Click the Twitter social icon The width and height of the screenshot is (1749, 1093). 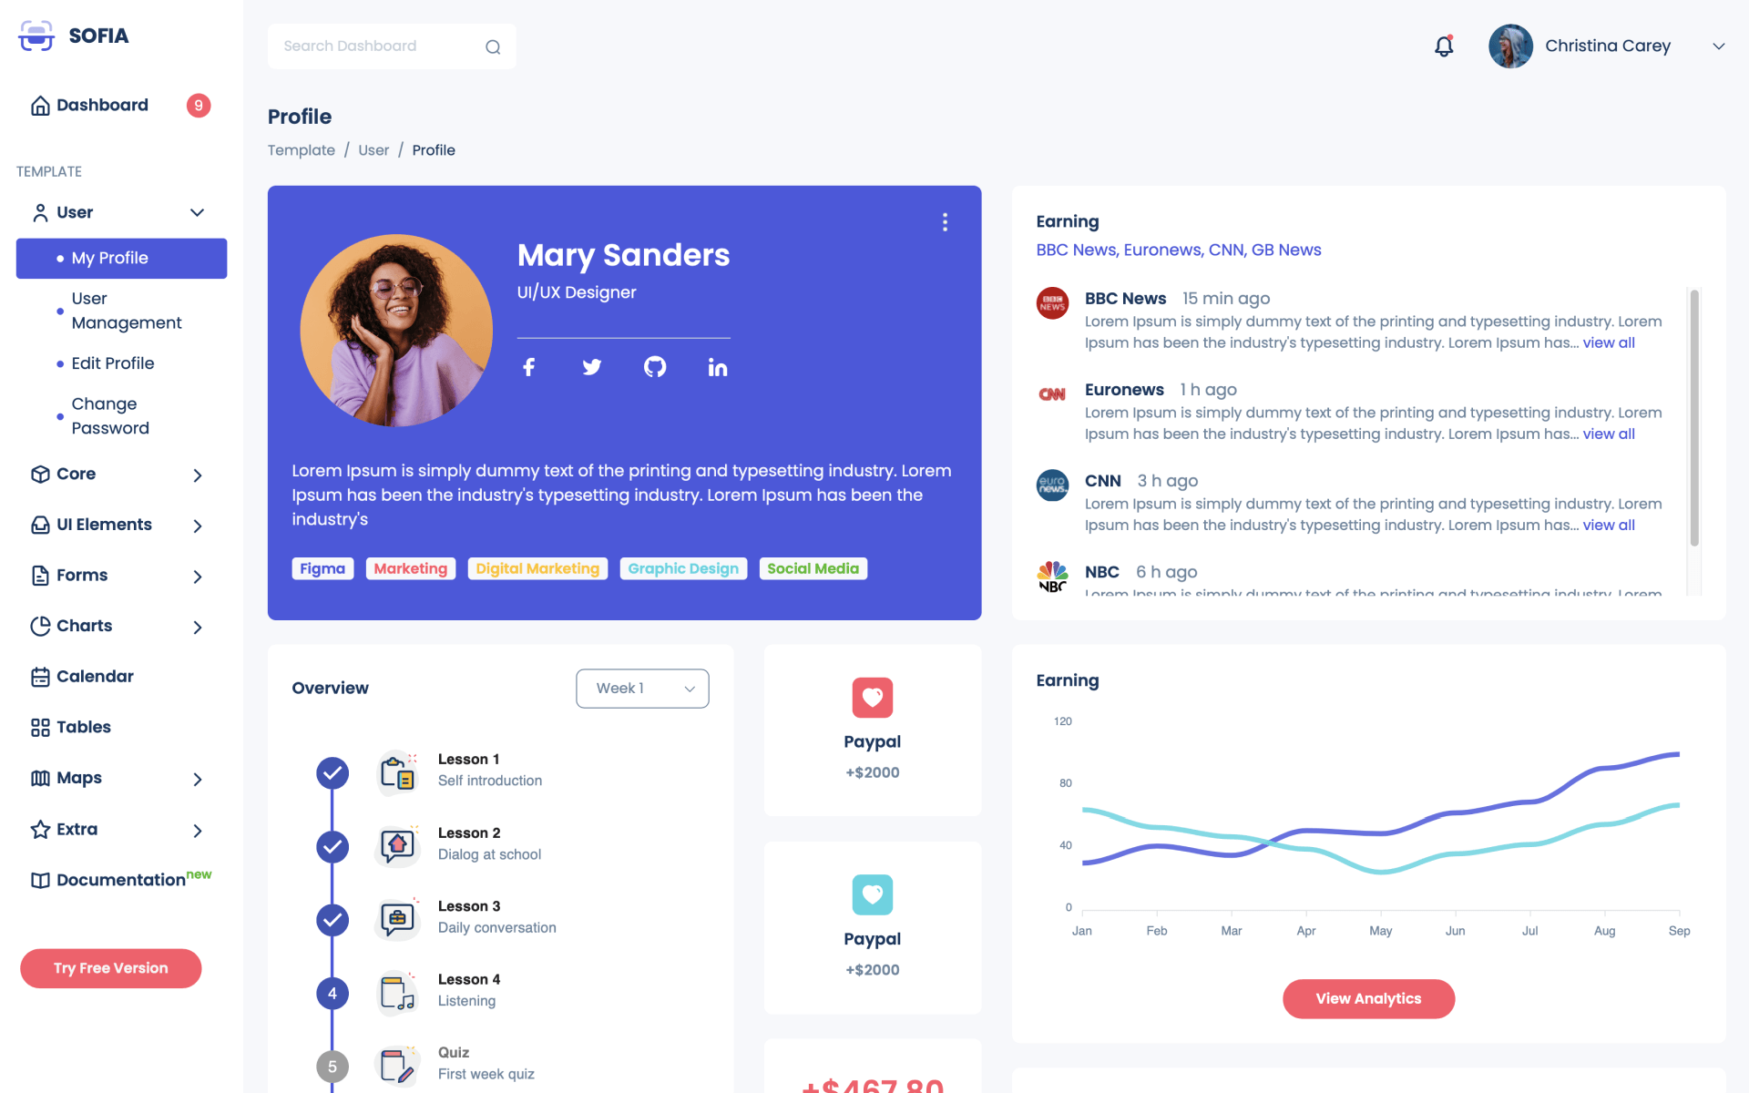pos(592,366)
